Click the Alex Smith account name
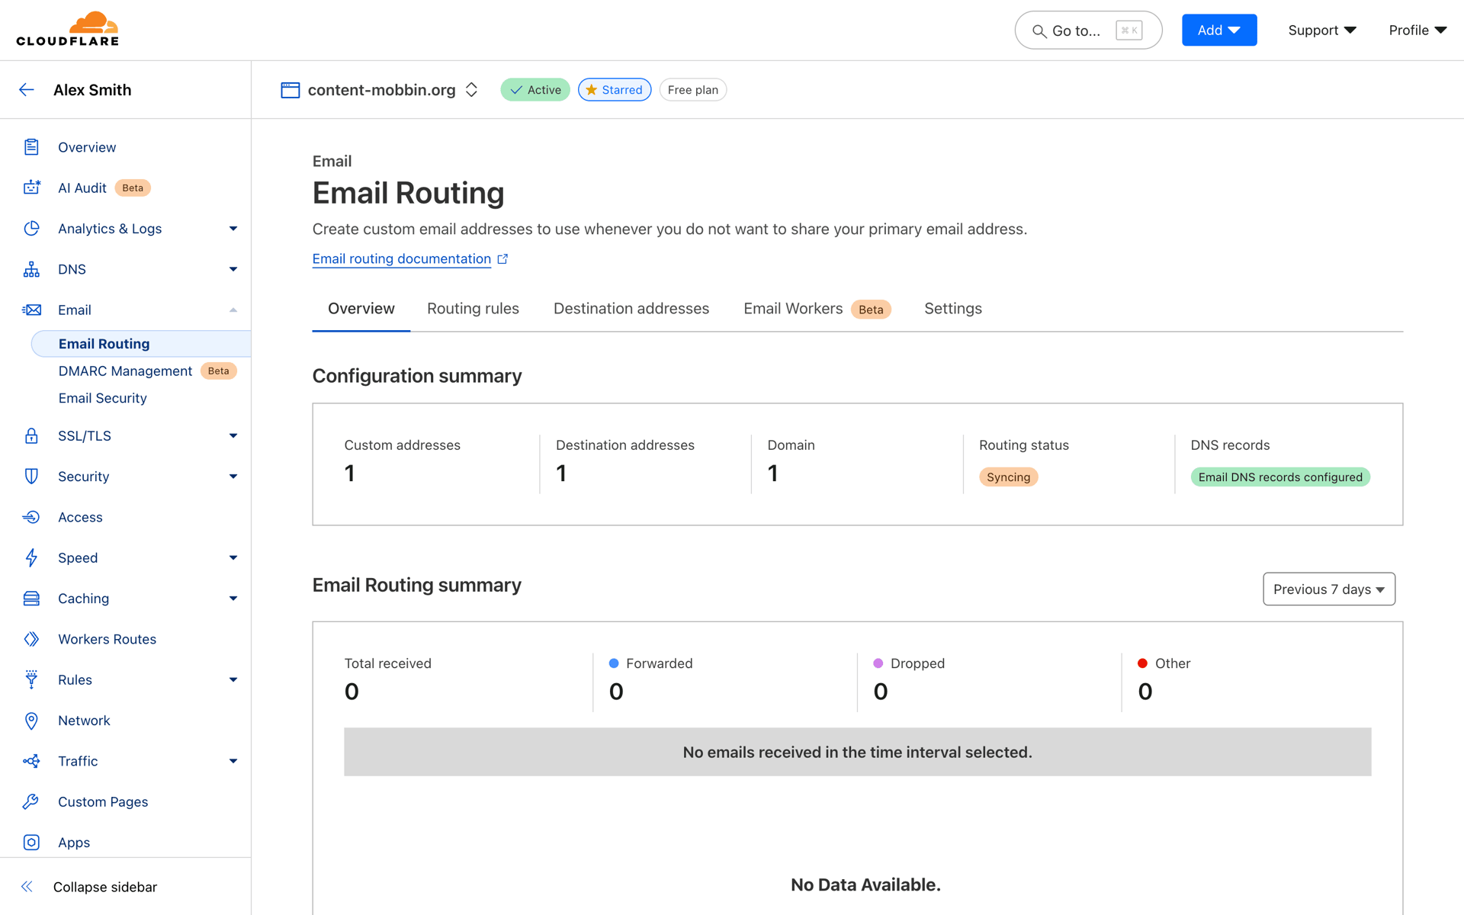This screenshot has width=1464, height=915. coord(92,90)
